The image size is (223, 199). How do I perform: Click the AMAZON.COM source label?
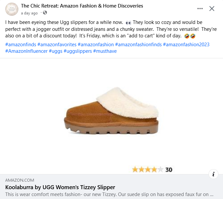(20, 180)
